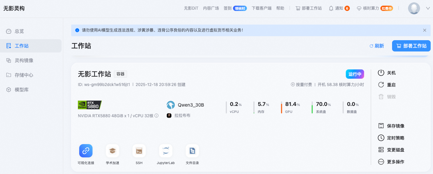Click the blue 部署工作站 button
Screen dimensions: 433x174
click(x=411, y=46)
